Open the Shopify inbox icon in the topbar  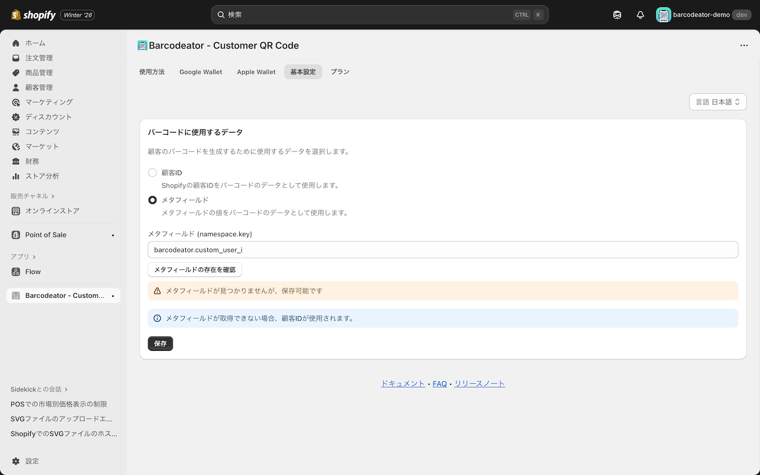(x=617, y=15)
